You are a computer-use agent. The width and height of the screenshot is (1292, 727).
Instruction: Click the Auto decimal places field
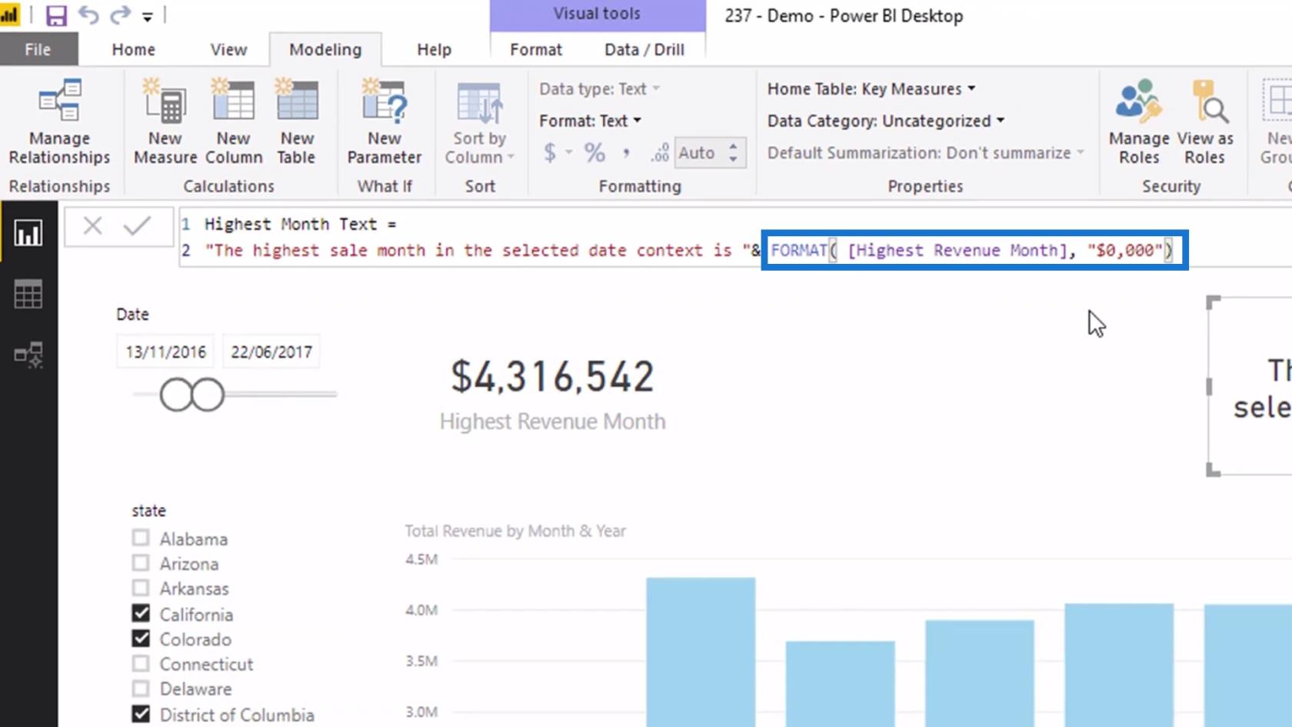[x=700, y=152]
